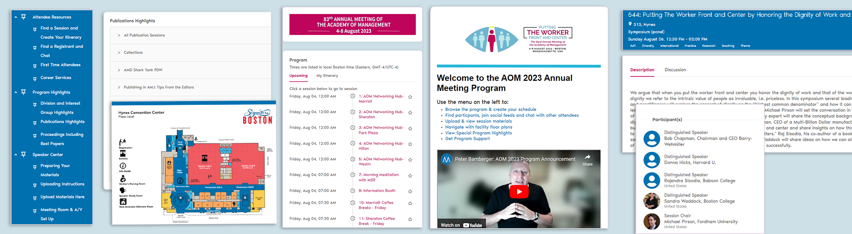Open the Description tab
The width and height of the screenshot is (852, 234).
coord(642,70)
